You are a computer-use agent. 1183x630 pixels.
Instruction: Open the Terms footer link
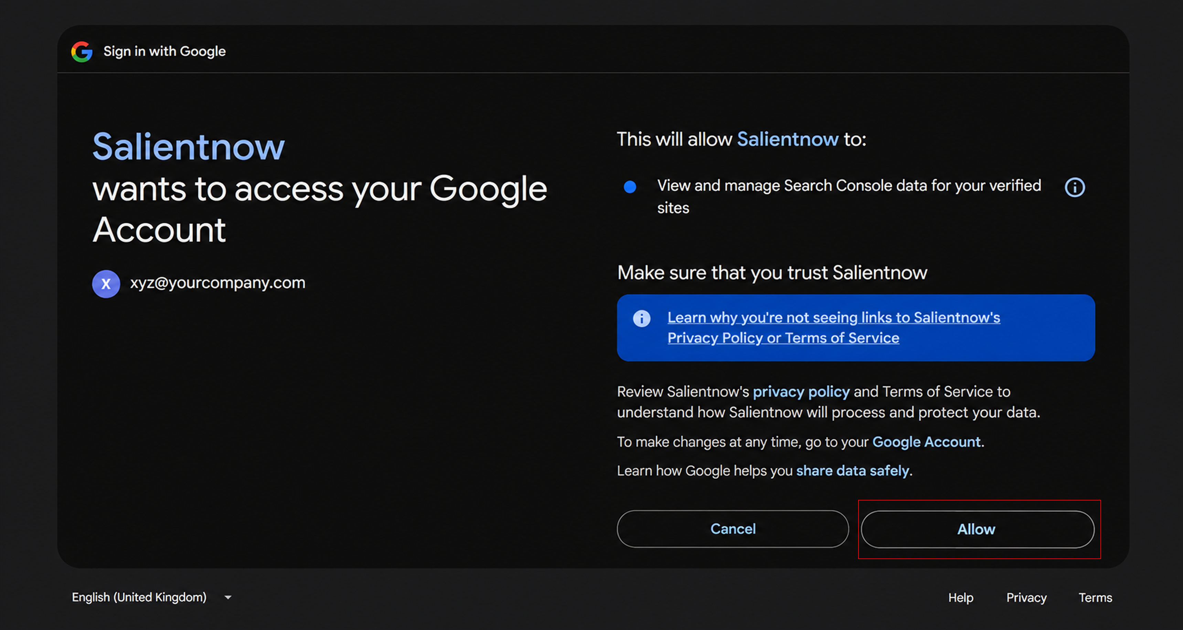coord(1095,597)
